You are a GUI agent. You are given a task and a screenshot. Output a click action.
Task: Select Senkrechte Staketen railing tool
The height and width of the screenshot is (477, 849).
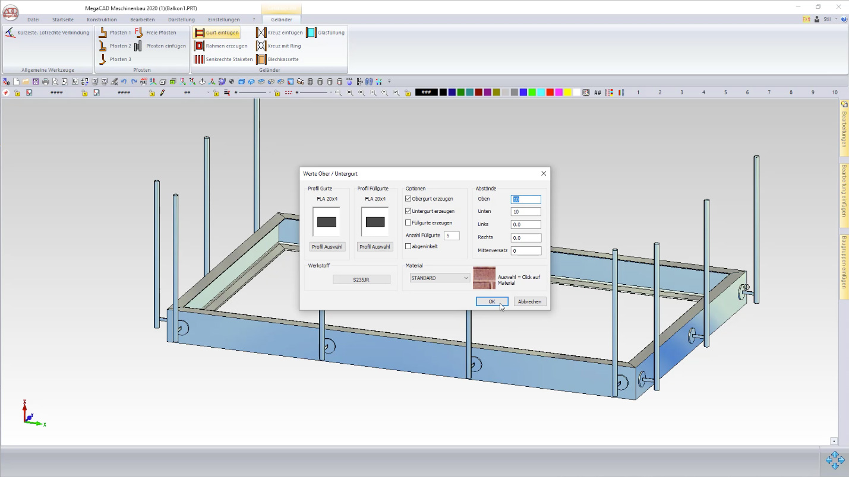click(200, 59)
